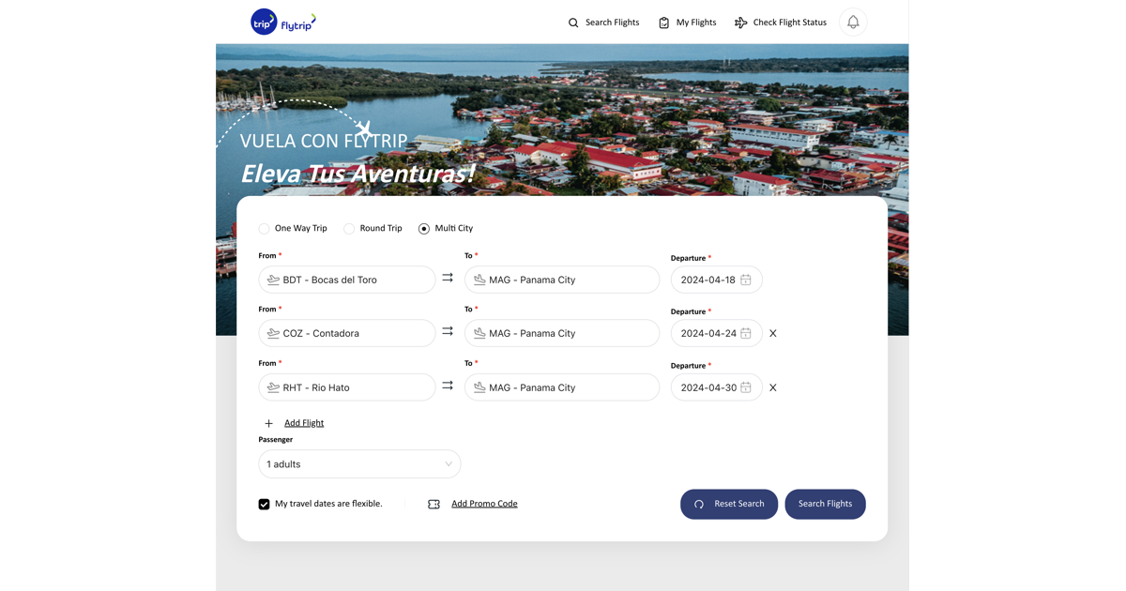Select the Round Trip option
The height and width of the screenshot is (591, 1126).
(x=347, y=228)
